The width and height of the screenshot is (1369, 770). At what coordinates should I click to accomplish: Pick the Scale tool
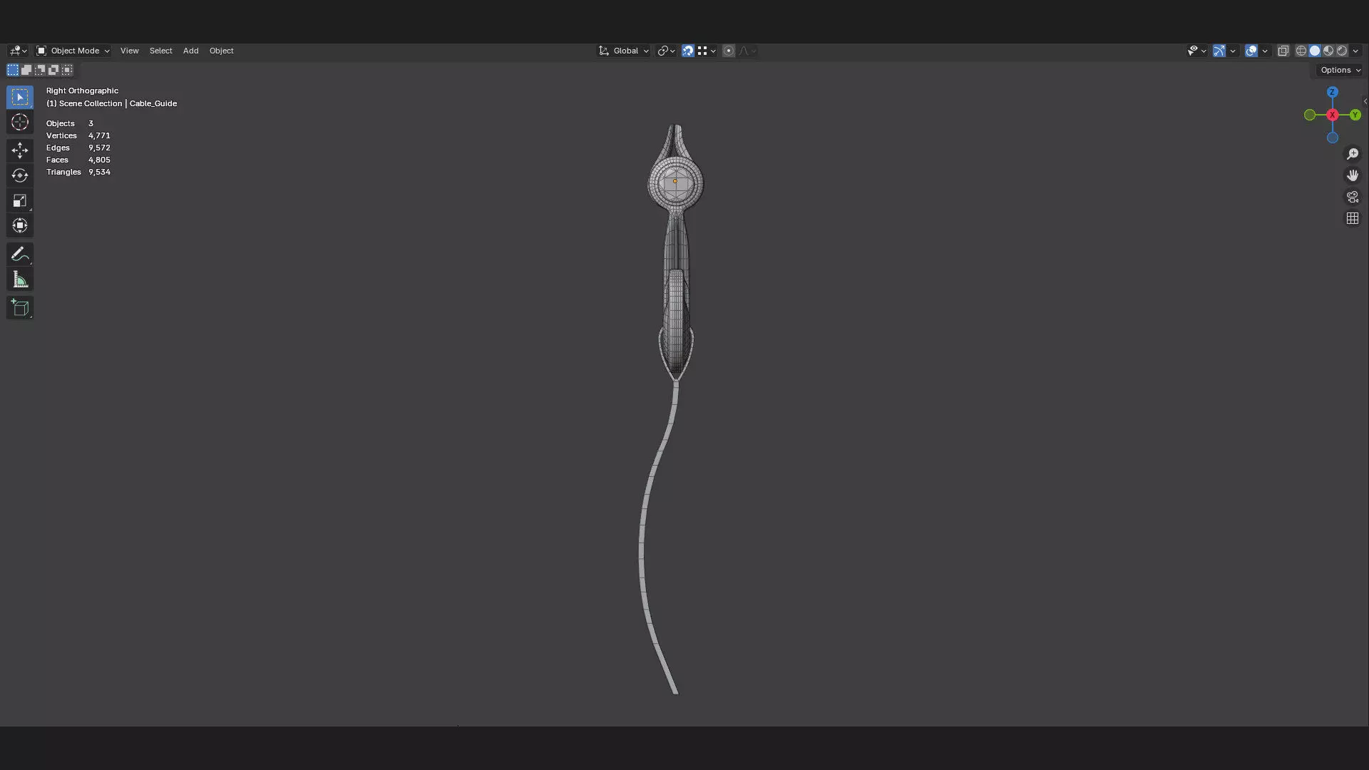click(x=20, y=200)
